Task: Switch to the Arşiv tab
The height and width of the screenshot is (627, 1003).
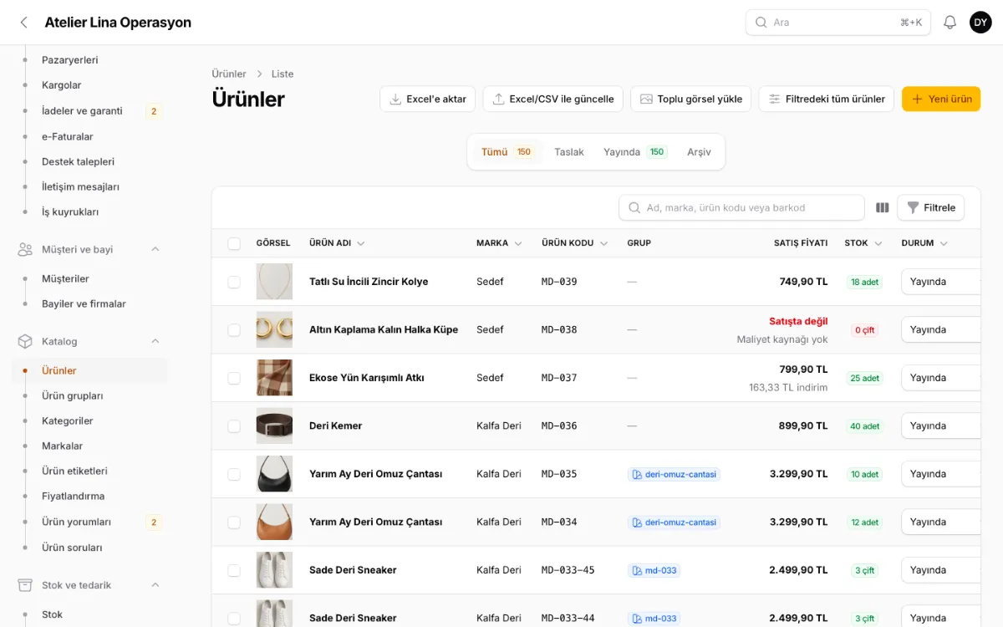Action: [x=699, y=152]
